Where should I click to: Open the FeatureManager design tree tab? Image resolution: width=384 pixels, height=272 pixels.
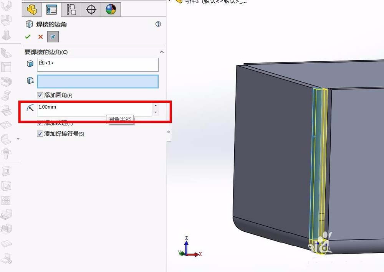tap(31, 9)
